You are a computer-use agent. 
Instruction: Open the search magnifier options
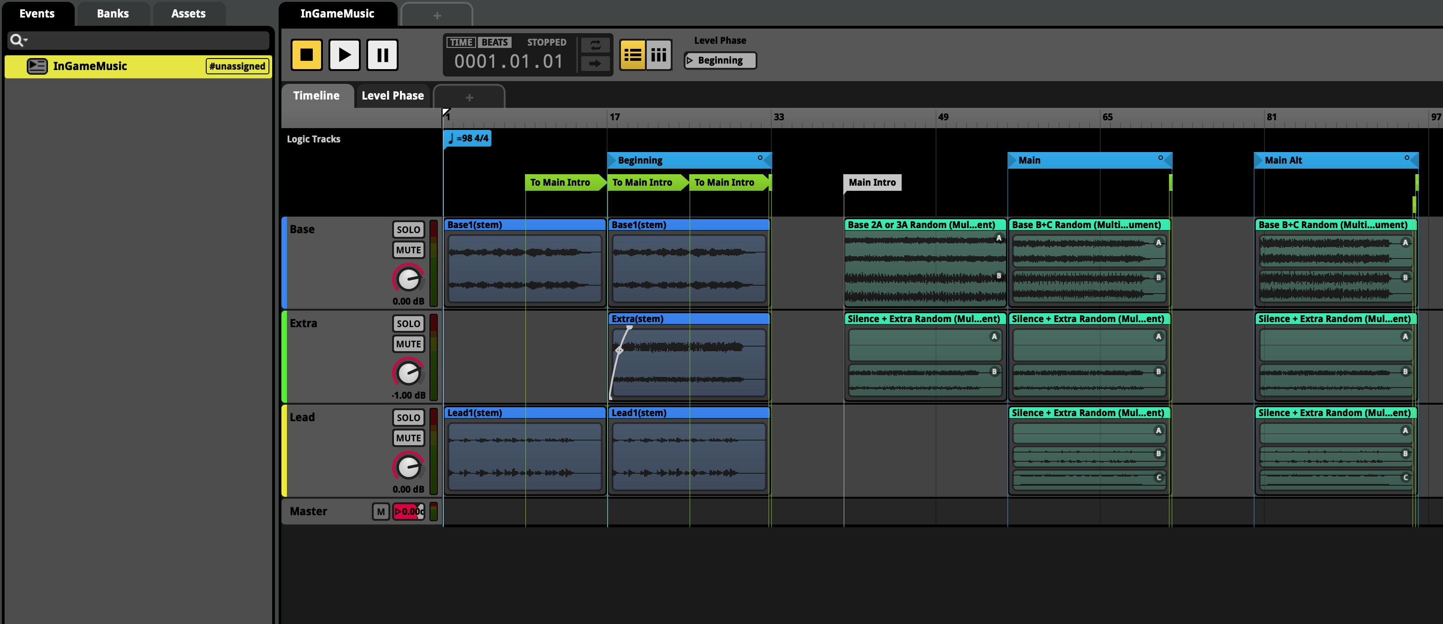[18, 40]
